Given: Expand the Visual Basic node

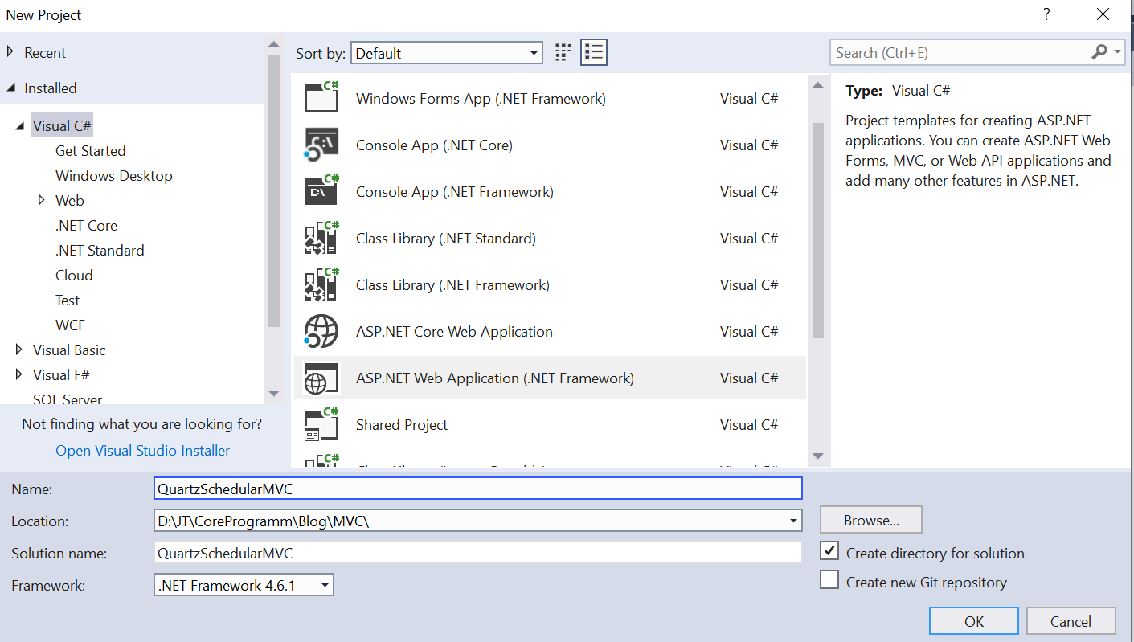Looking at the screenshot, I should click(19, 350).
